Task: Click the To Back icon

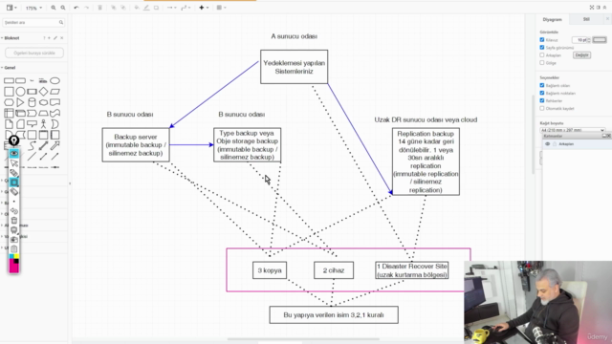Action: click(x=123, y=8)
